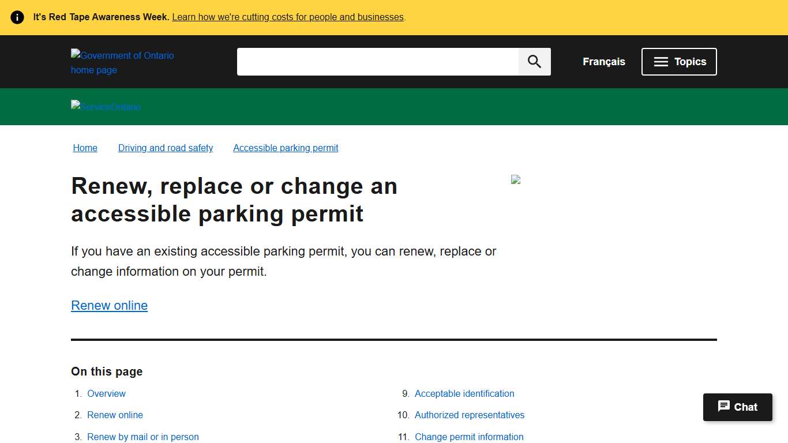Open the Renew online link
Viewport: 788px width, 443px height.
coord(109,305)
